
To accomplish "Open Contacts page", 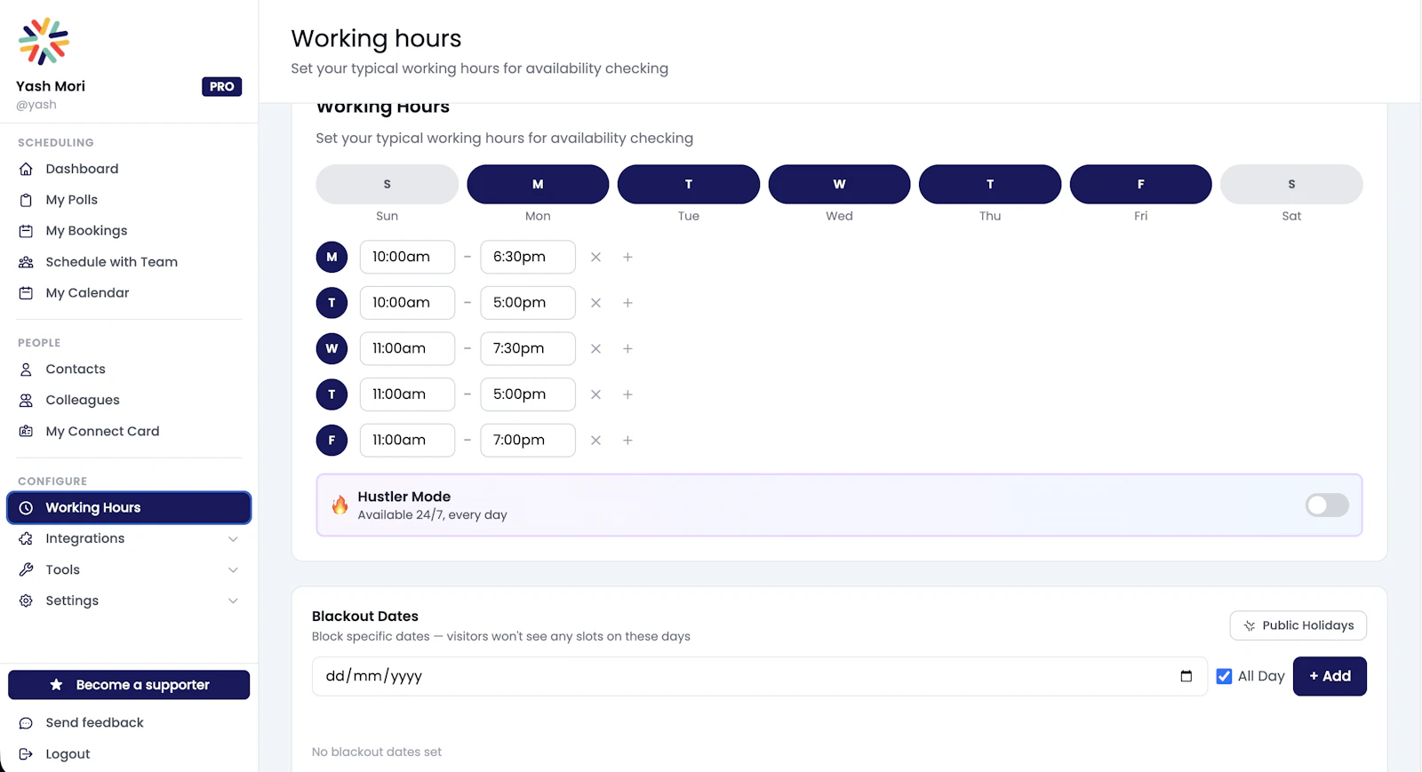I will click(x=76, y=370).
